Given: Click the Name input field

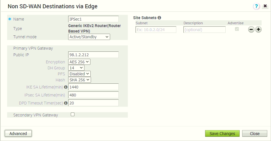Looking at the screenshot, I should pyautogui.click(x=93, y=19).
